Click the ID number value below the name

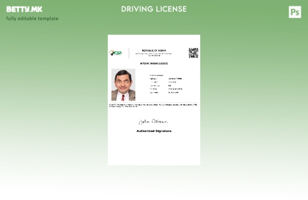click(172, 82)
